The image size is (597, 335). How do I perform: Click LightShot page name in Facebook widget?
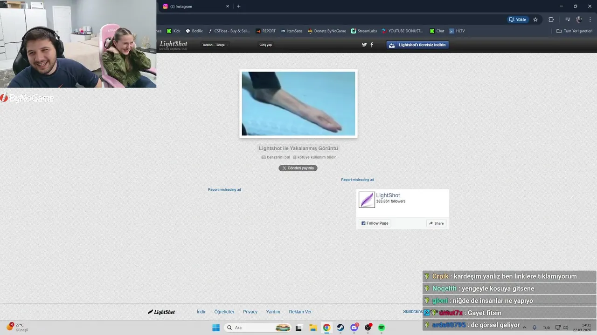tap(388, 195)
